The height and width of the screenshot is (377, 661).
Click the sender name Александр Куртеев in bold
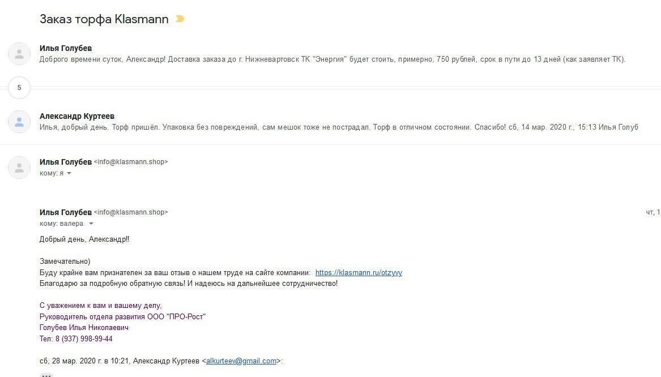[77, 116]
